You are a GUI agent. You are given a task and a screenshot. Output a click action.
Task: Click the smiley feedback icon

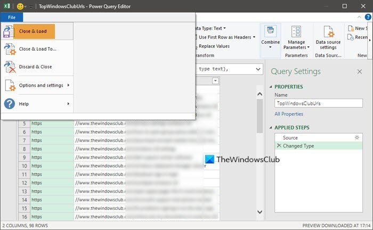(20, 6)
